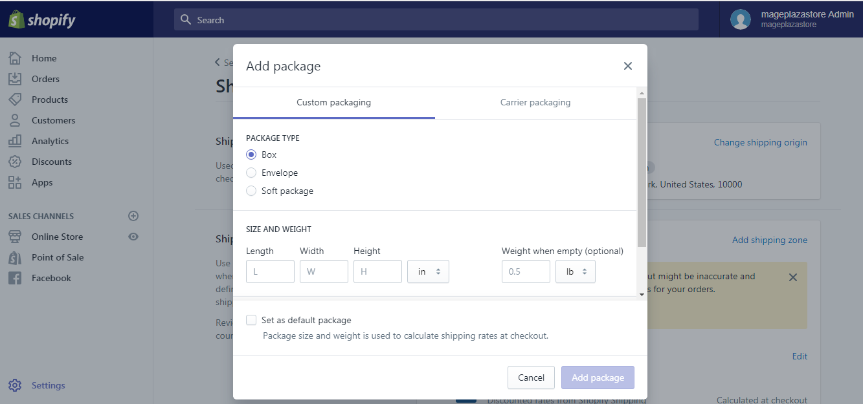
Task: Click the Length input field
Action: tap(270, 271)
